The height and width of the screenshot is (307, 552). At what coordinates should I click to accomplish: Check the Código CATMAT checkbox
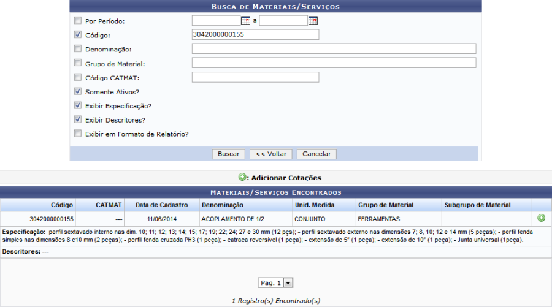tap(78, 77)
